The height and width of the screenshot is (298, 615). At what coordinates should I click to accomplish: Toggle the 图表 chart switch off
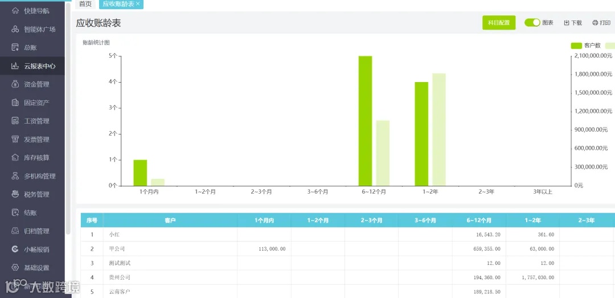[x=532, y=23]
